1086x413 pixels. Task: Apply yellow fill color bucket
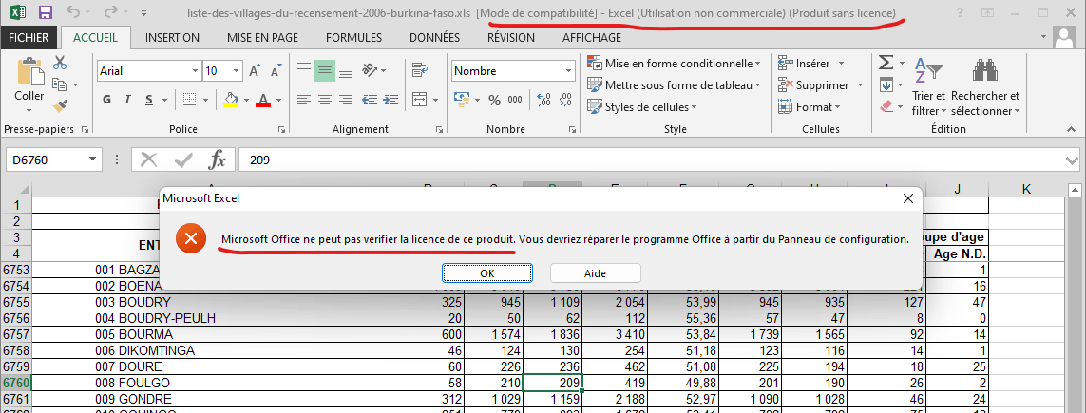pyautogui.click(x=231, y=100)
